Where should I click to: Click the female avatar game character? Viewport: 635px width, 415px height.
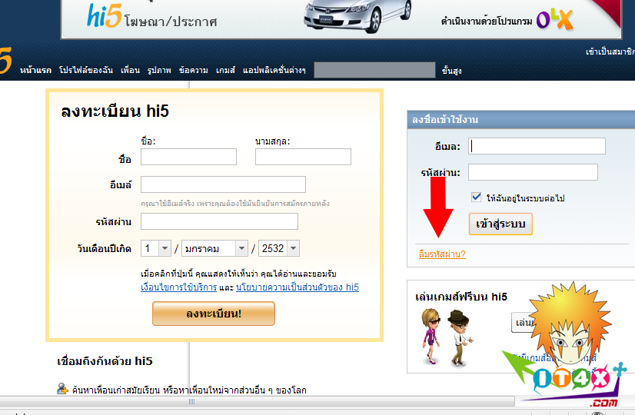click(x=431, y=336)
